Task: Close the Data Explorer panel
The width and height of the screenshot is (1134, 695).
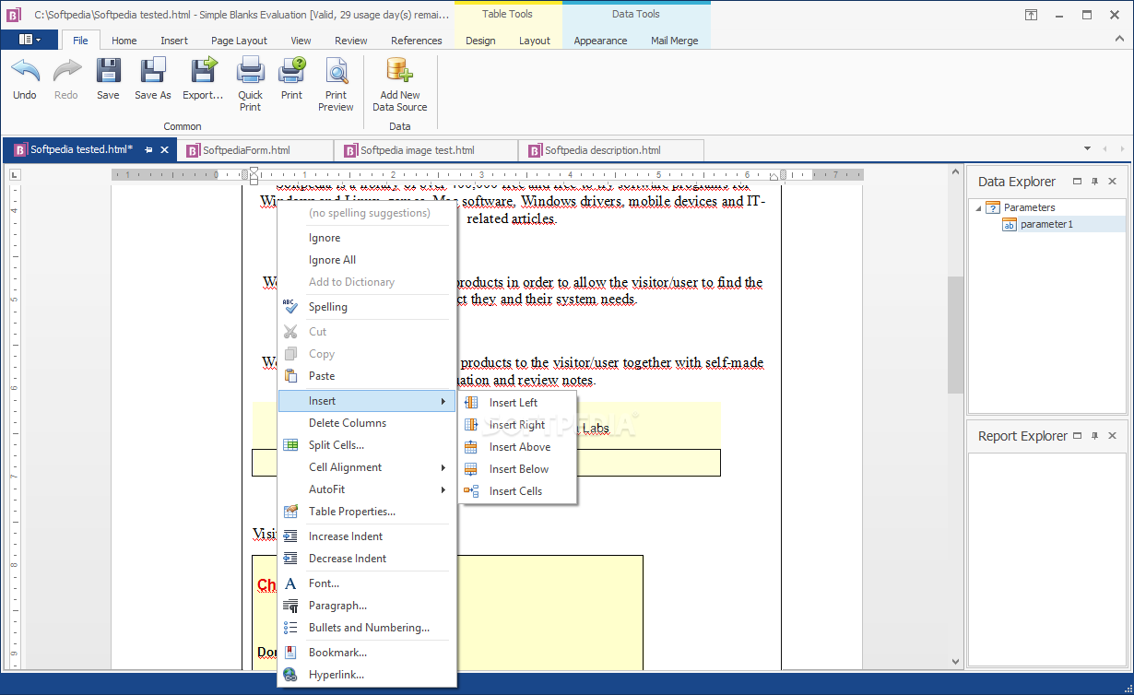Action: [x=1113, y=182]
